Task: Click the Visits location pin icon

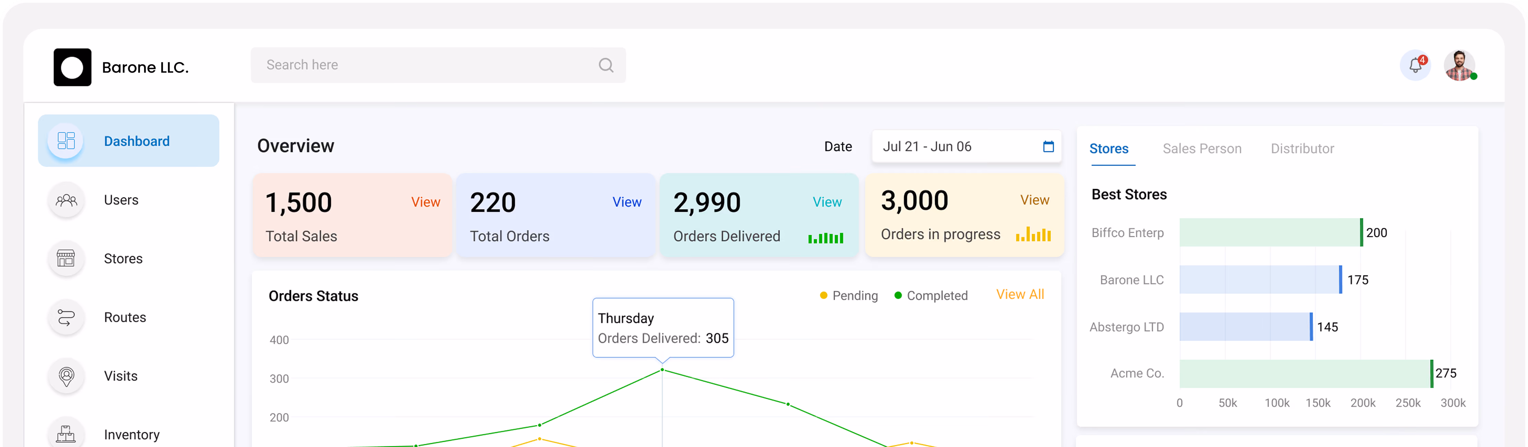Action: [66, 376]
